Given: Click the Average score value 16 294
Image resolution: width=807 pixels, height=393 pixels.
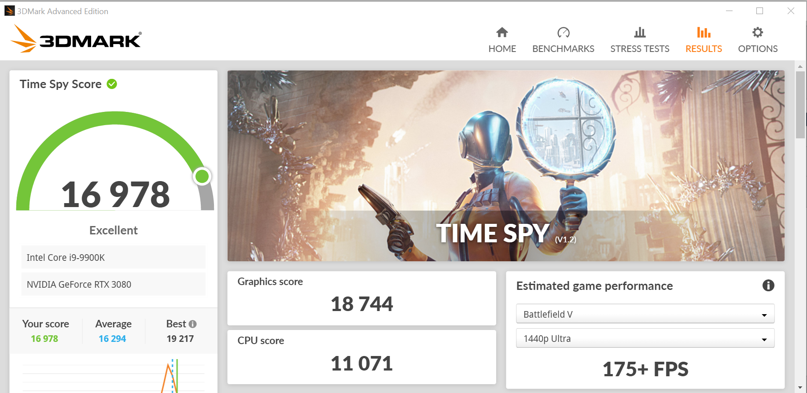Looking at the screenshot, I should (112, 338).
